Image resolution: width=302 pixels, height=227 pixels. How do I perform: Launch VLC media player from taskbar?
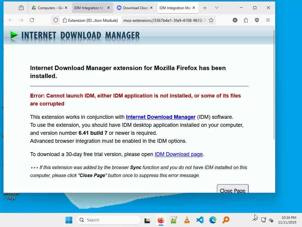pos(187,220)
